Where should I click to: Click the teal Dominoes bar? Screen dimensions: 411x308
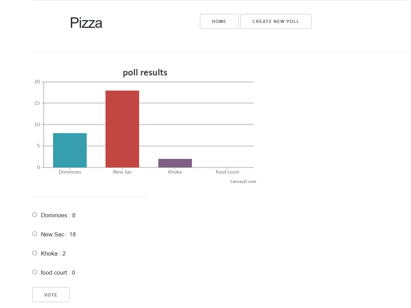click(70, 149)
